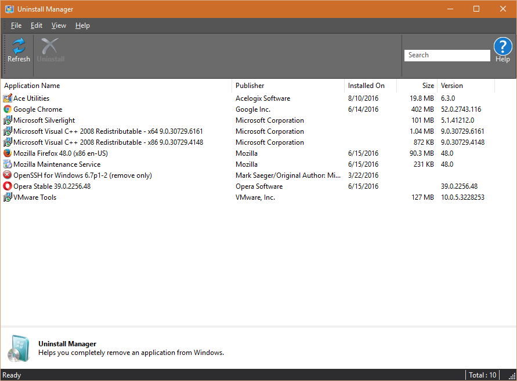Click inside the Search box

click(x=447, y=55)
